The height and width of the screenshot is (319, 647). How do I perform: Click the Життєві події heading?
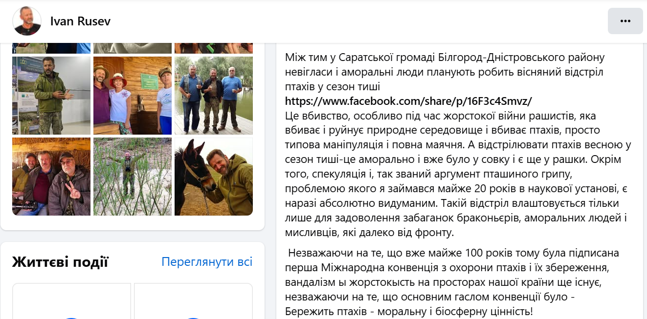60,262
